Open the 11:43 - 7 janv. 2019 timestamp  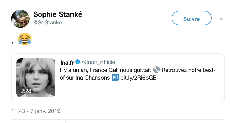tap(36, 111)
